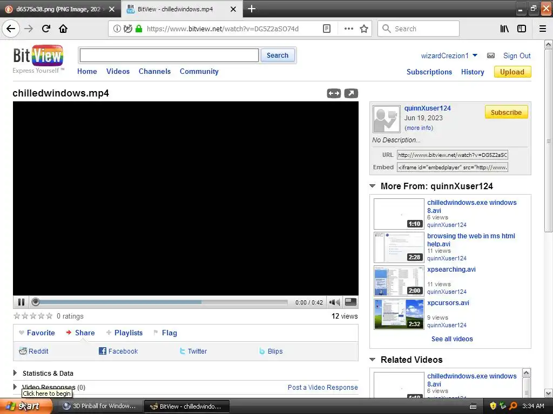Mute the video with the speaker icon
The width and height of the screenshot is (553, 414).
point(334,302)
